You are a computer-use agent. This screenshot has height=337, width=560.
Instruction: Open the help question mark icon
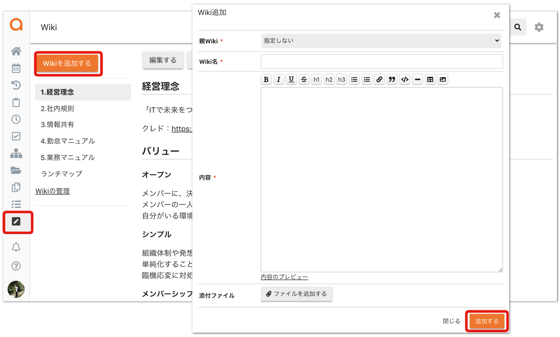[16, 266]
